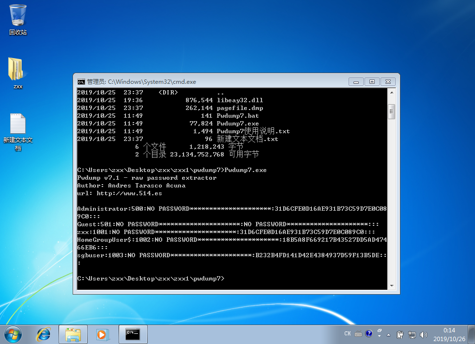Open the Recycle Bin (回收站)
475x344 pixels.
[17, 15]
